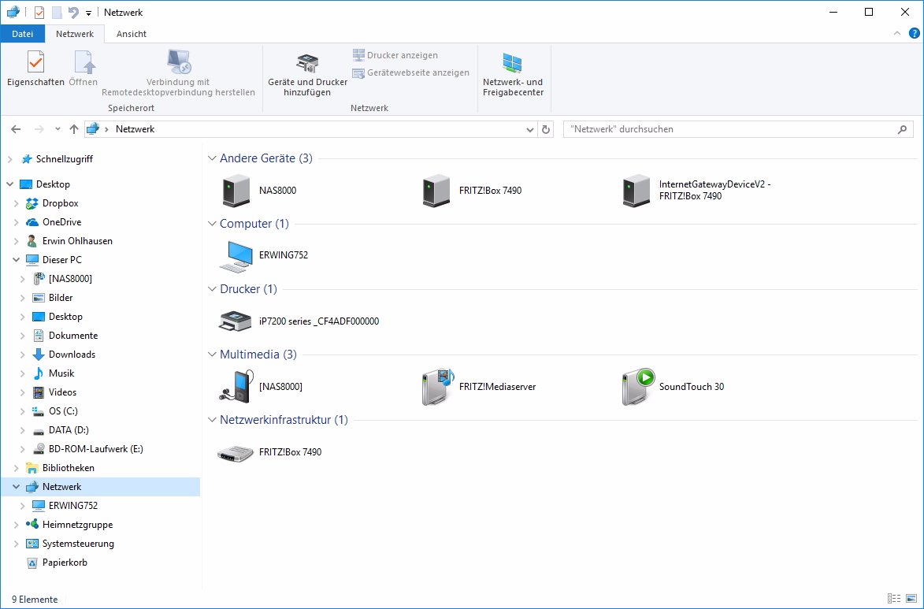The width and height of the screenshot is (924, 609).
Task: Select the FRITZ!Mediaserver icon
Action: [437, 387]
